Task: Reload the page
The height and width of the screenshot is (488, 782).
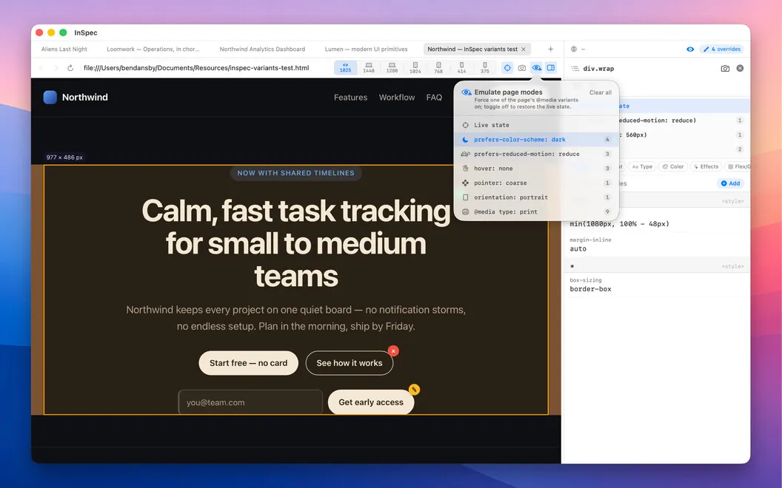Action: pos(70,68)
